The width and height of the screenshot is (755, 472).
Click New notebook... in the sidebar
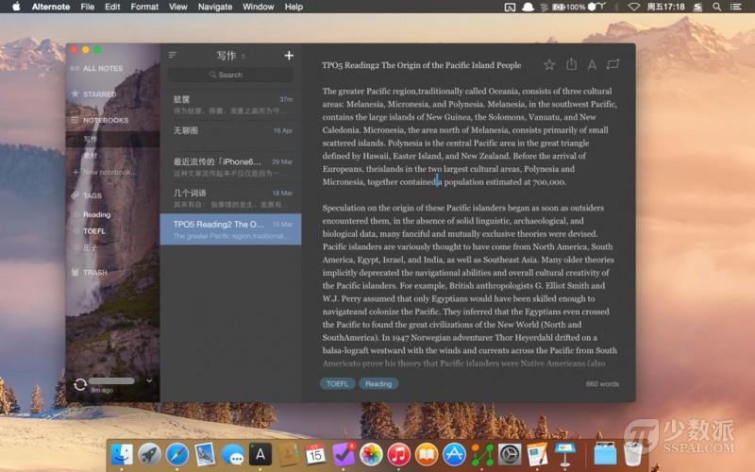click(x=108, y=172)
